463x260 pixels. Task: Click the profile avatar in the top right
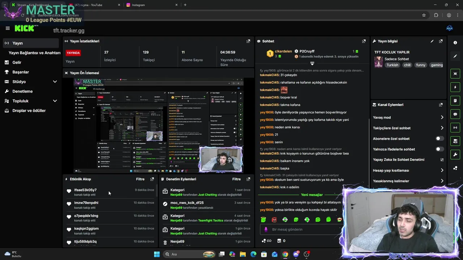pos(450,28)
